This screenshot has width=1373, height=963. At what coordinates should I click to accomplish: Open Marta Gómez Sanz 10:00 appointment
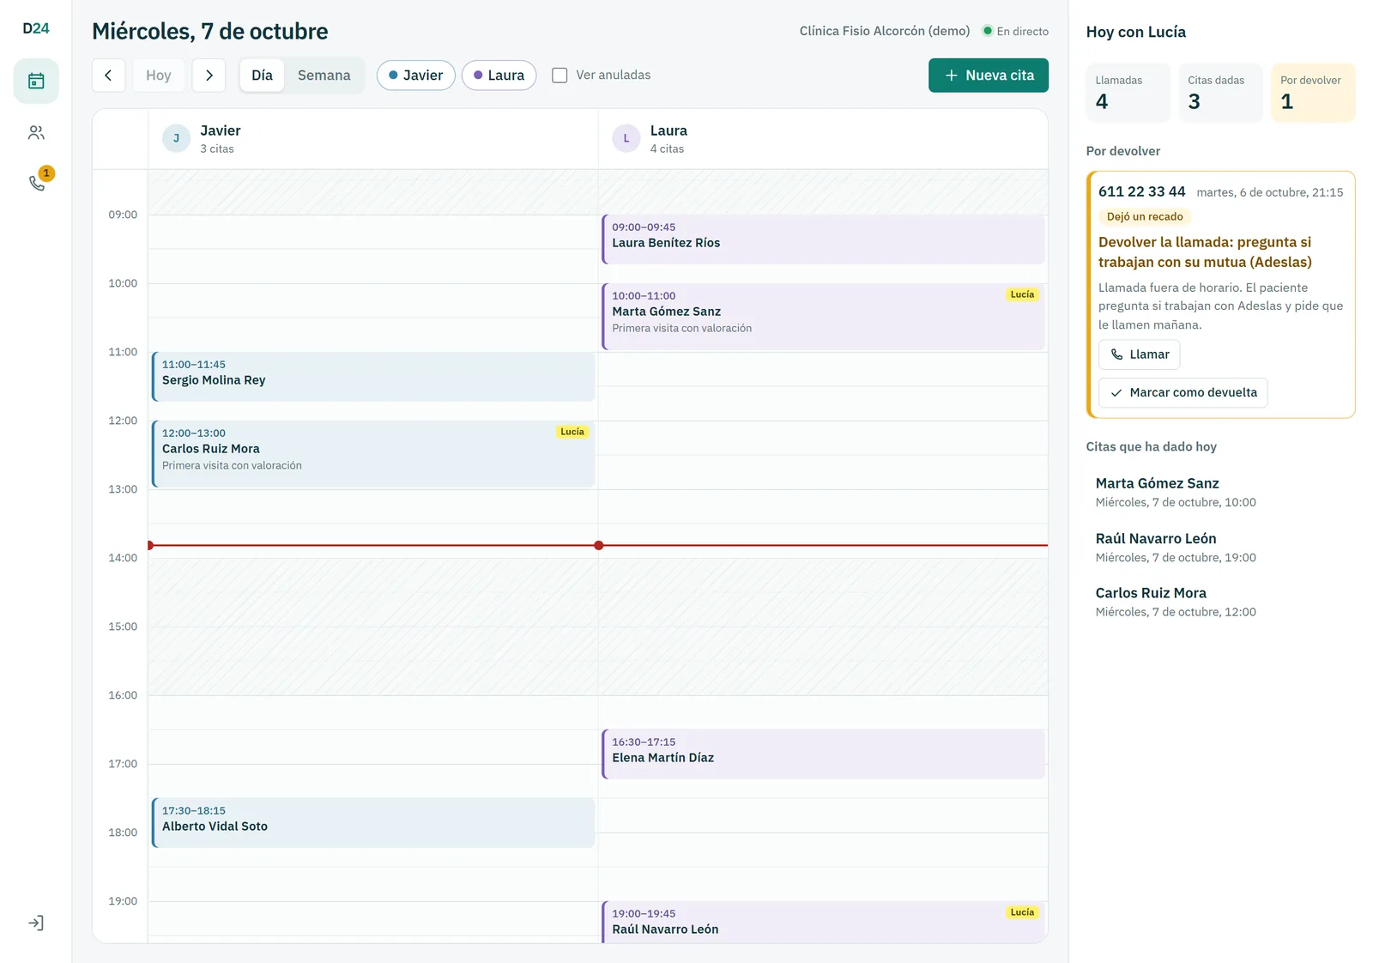click(x=824, y=317)
